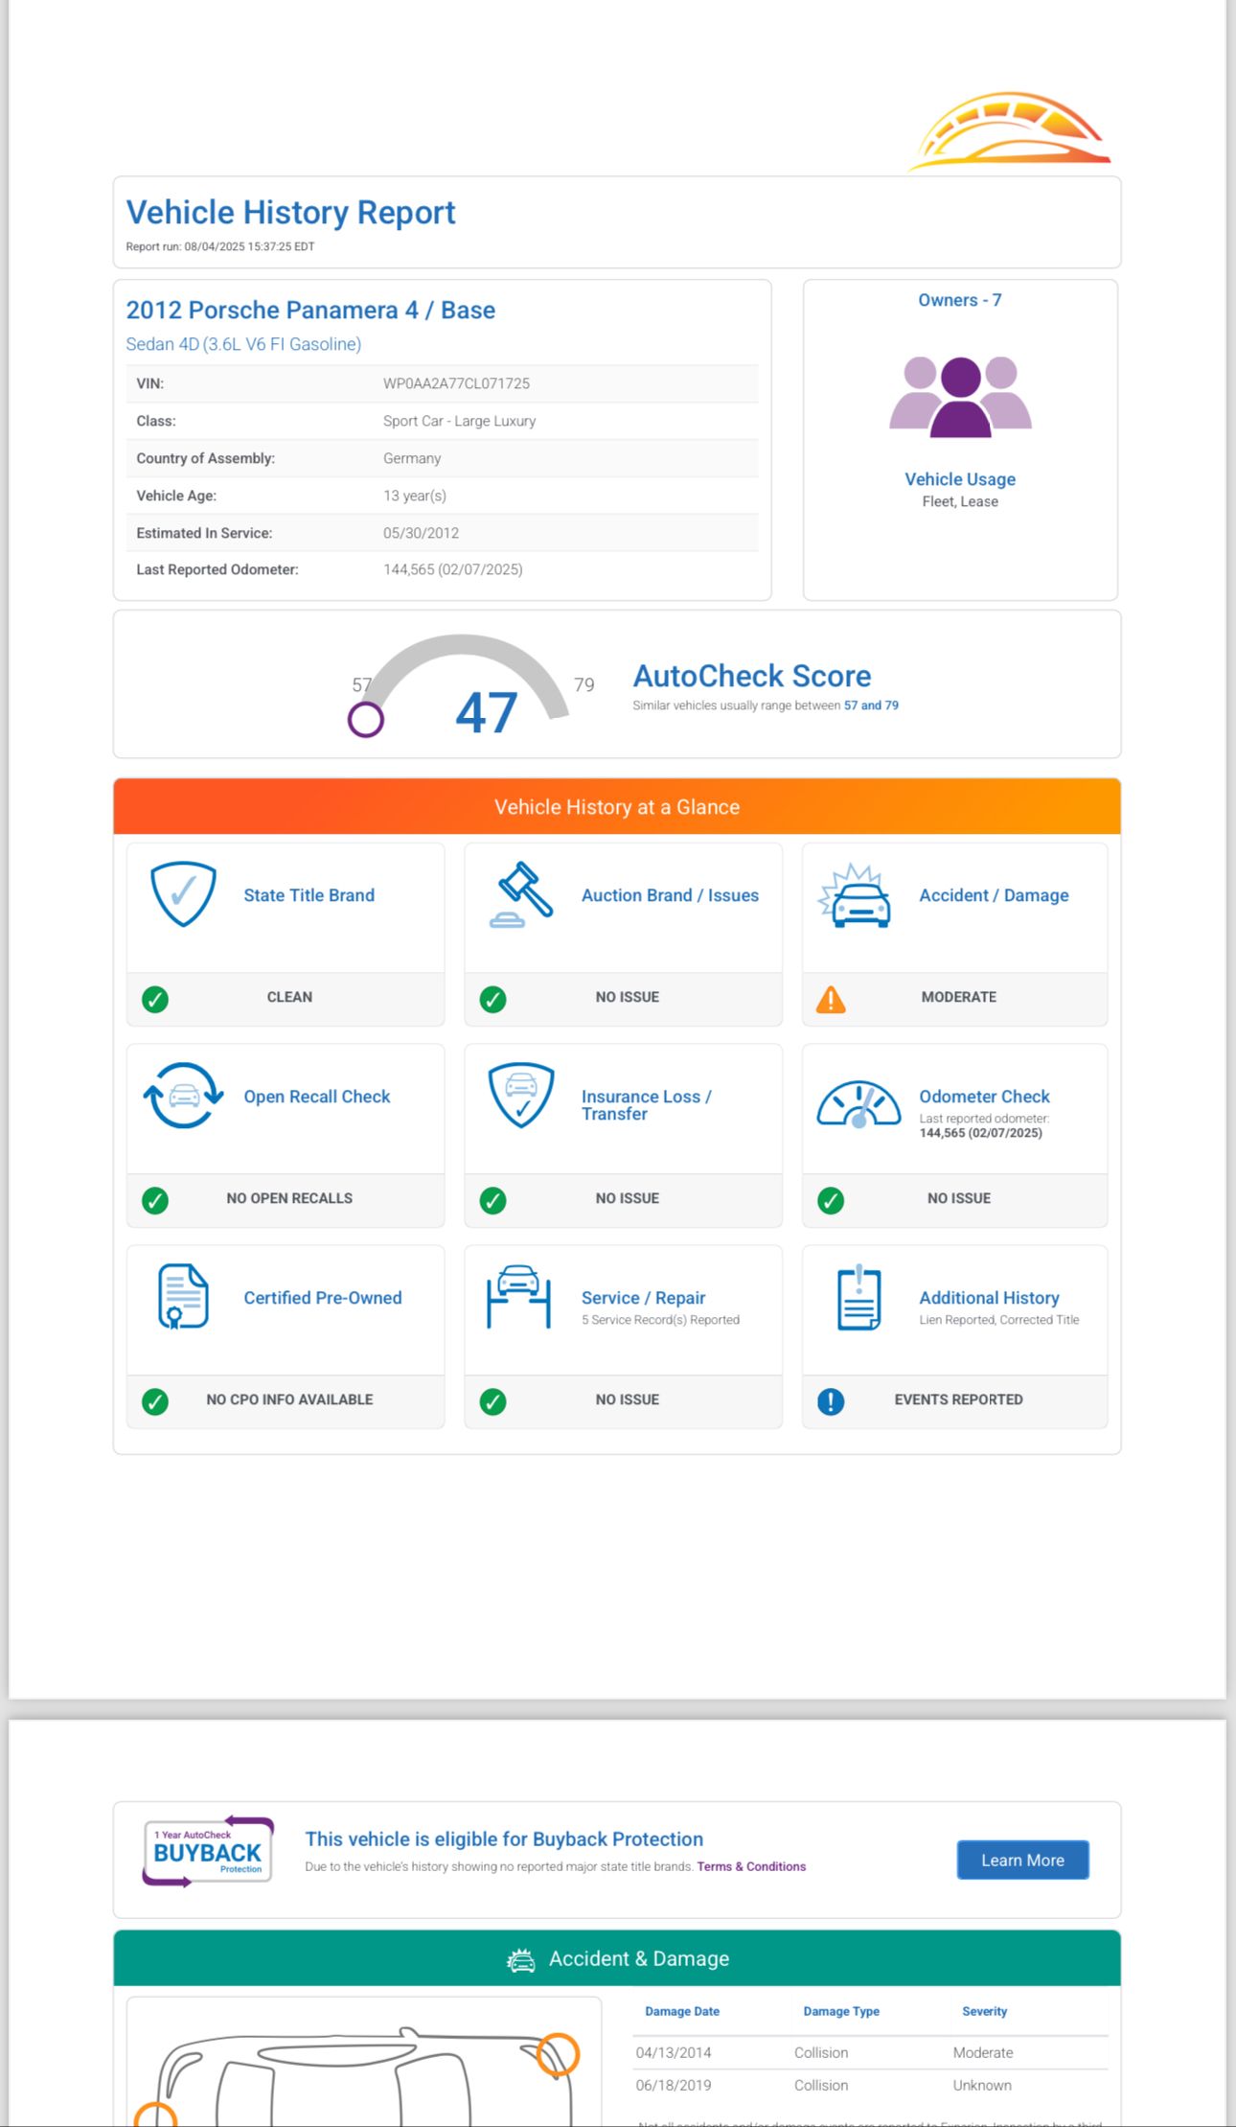This screenshot has height=2127, width=1236.
Task: Click the Damage Date column header
Action: click(x=682, y=2011)
